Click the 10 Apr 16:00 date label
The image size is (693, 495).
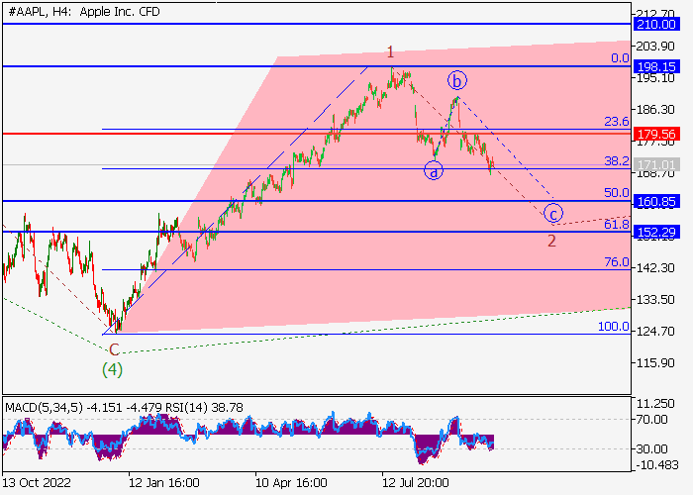click(292, 482)
